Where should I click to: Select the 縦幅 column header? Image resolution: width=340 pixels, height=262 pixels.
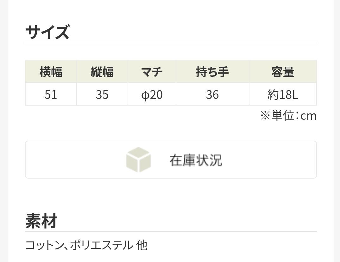coord(102,72)
